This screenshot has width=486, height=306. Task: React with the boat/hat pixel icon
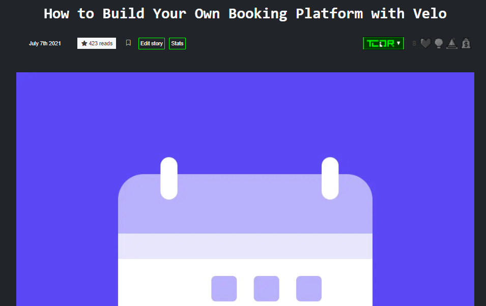click(452, 43)
